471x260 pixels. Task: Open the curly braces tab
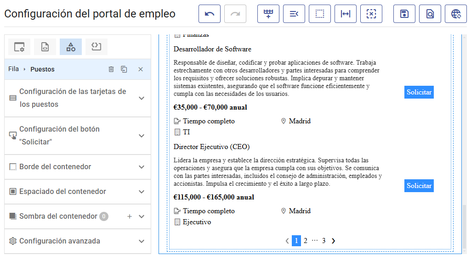(96, 47)
